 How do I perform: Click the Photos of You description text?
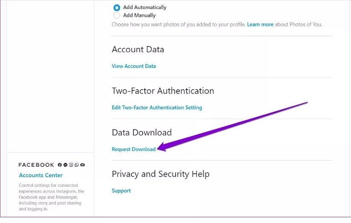pos(178,25)
